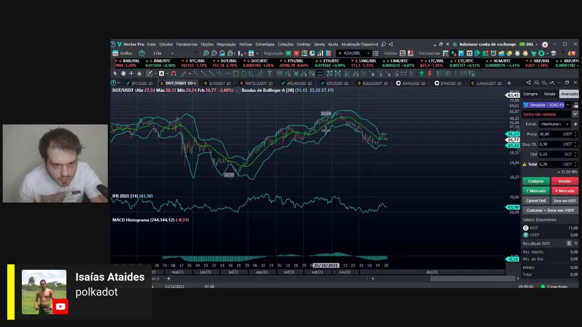Place green up arrow marker tool

[x=421, y=74]
